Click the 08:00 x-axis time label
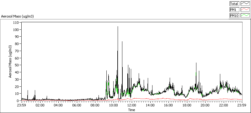This screenshot has height=113, width=251. 95,105
